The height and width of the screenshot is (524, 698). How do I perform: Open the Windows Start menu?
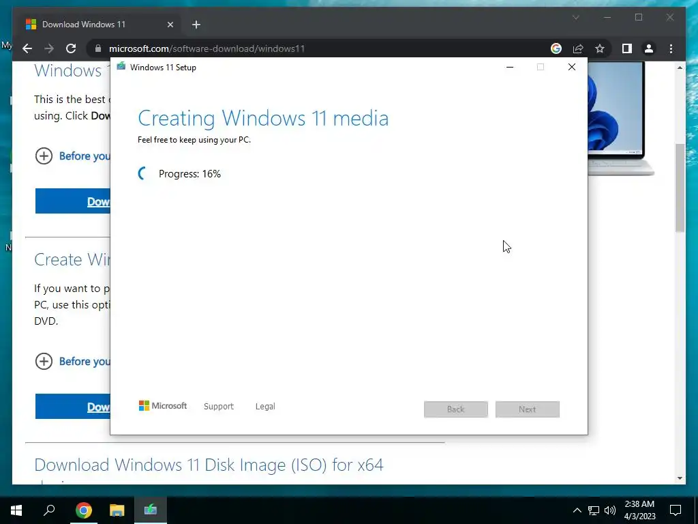[16, 510]
